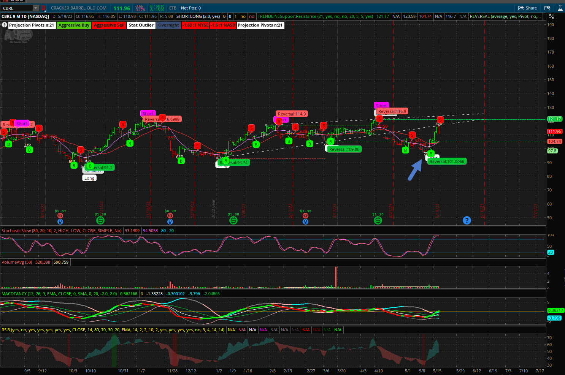Click the TRENDLINESupportResistance study label
The image size is (565, 375).
(x=316, y=16)
